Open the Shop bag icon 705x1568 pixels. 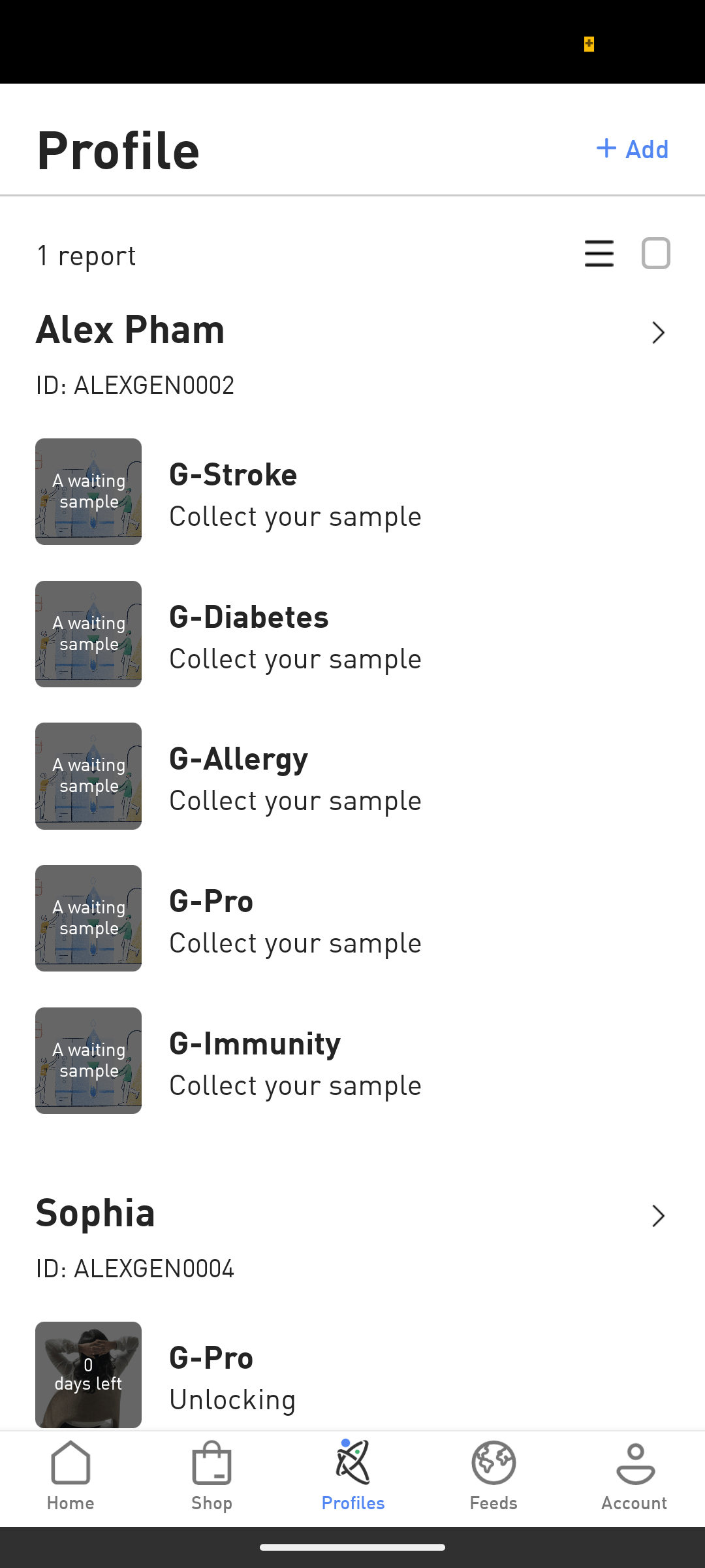pyautogui.click(x=211, y=1462)
